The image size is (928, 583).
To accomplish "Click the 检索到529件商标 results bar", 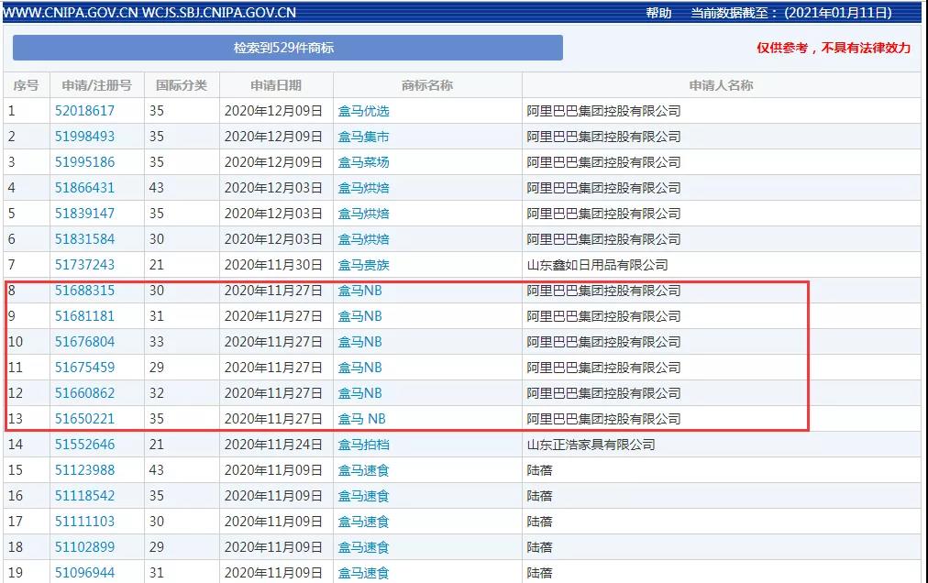I will coord(288,48).
